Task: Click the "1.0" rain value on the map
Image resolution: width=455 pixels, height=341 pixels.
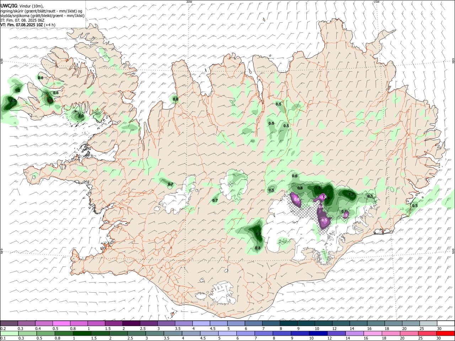Action: coord(81,116)
